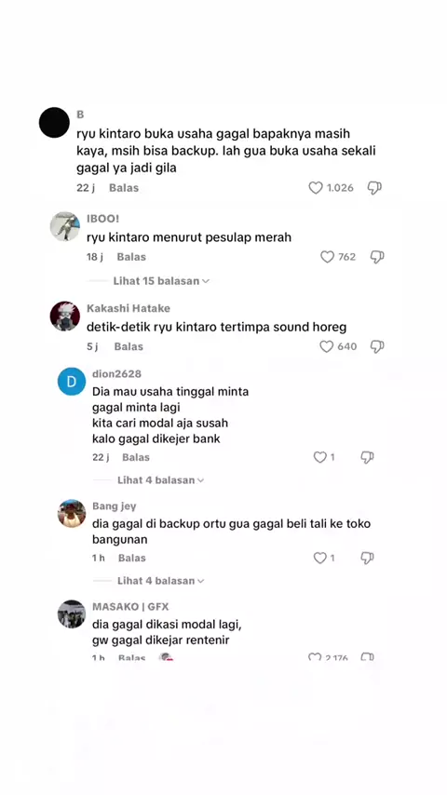Expand 4 replies under Bang jey's comment
Viewport: 447px width, 795px height.
[x=160, y=581]
